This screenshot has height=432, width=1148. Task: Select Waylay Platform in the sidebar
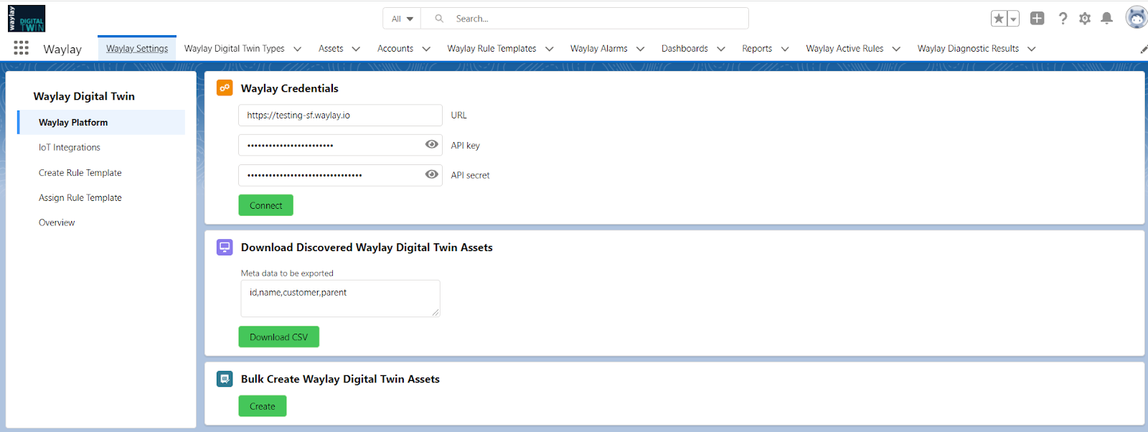(x=101, y=122)
